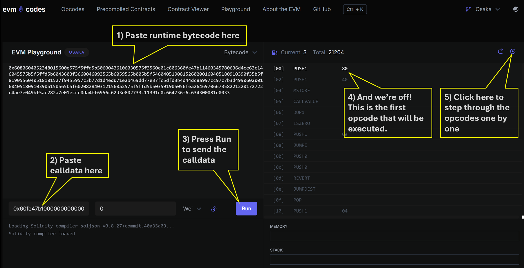Screen dimensions: 524x268
Task: Click the gas pump icon
Action: coord(274,53)
